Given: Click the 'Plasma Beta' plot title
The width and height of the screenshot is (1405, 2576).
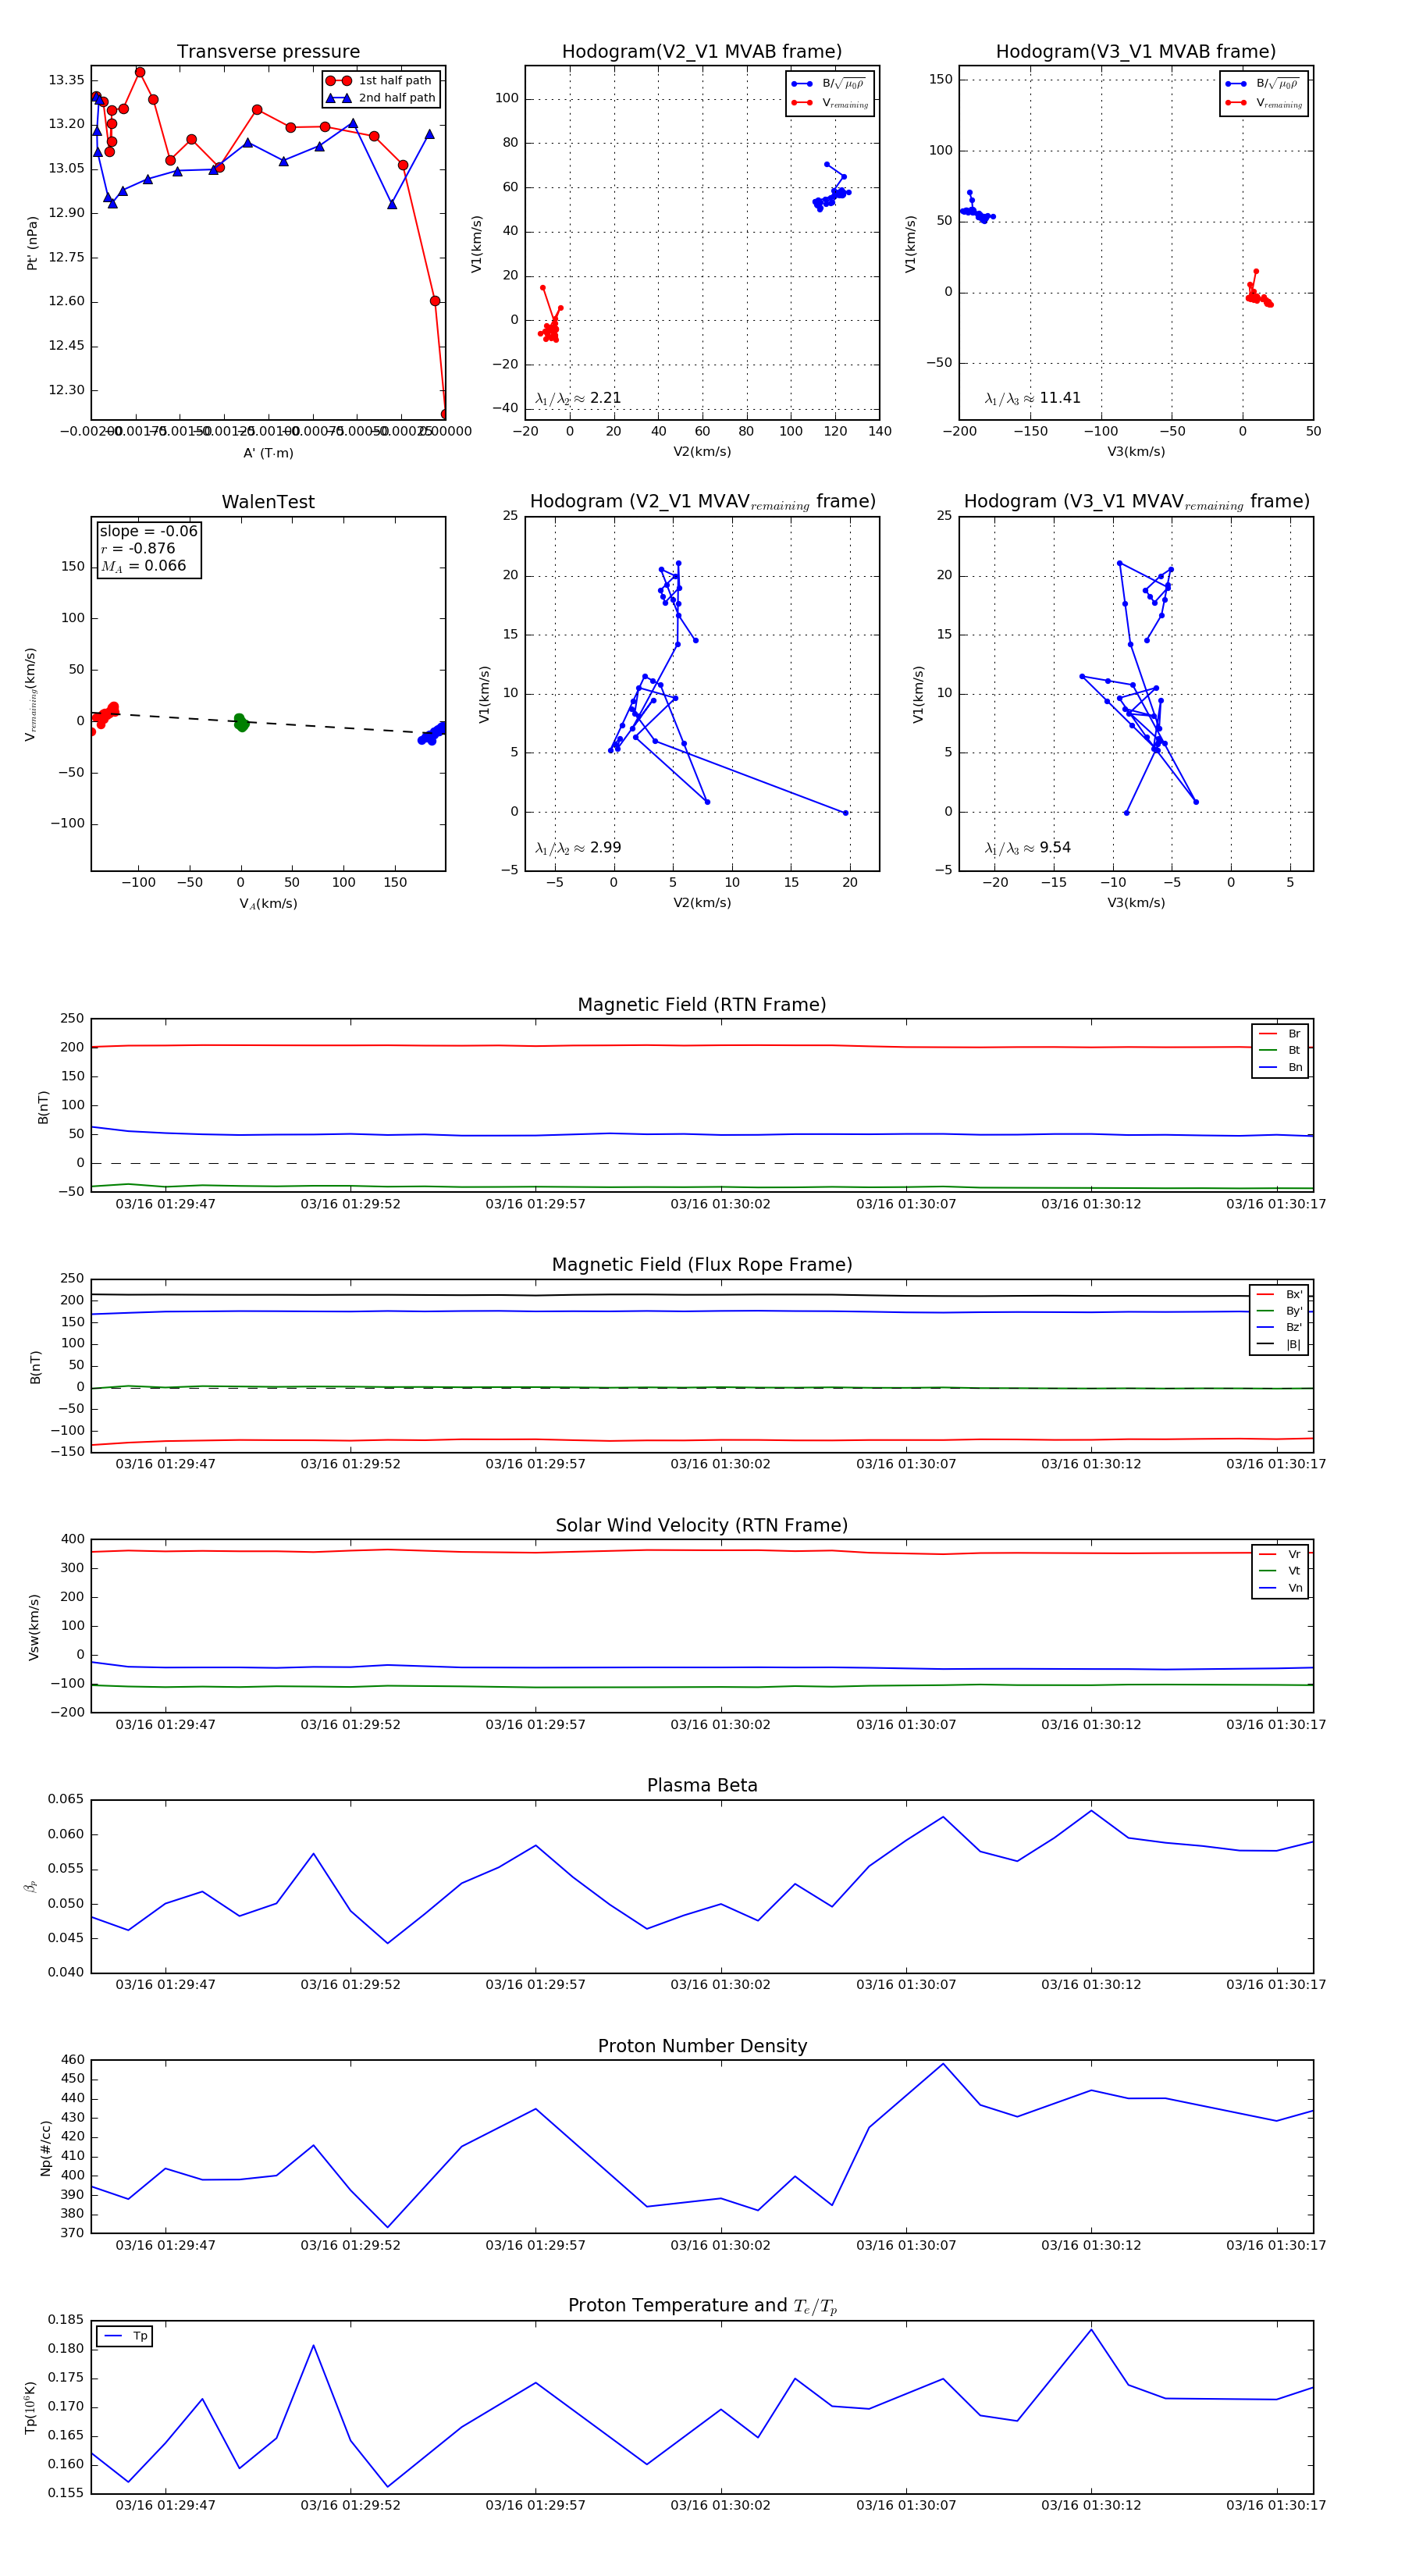Looking at the screenshot, I should (702, 1786).
